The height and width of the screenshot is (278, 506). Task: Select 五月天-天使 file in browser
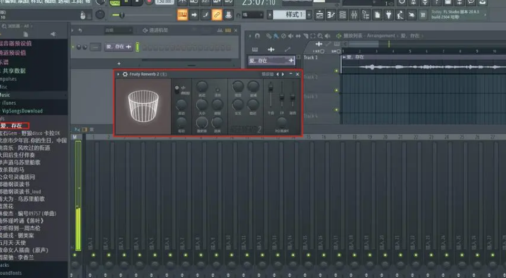pyautogui.click(x=13, y=243)
